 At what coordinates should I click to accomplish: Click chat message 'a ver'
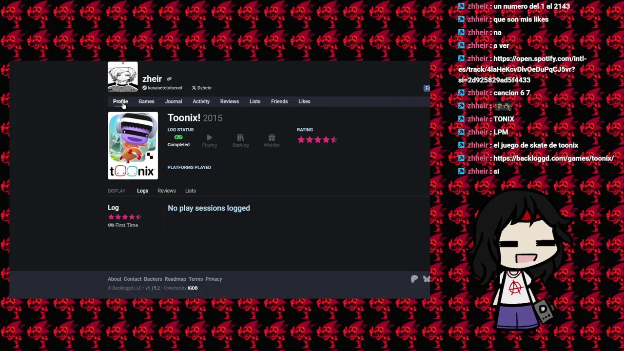click(501, 46)
